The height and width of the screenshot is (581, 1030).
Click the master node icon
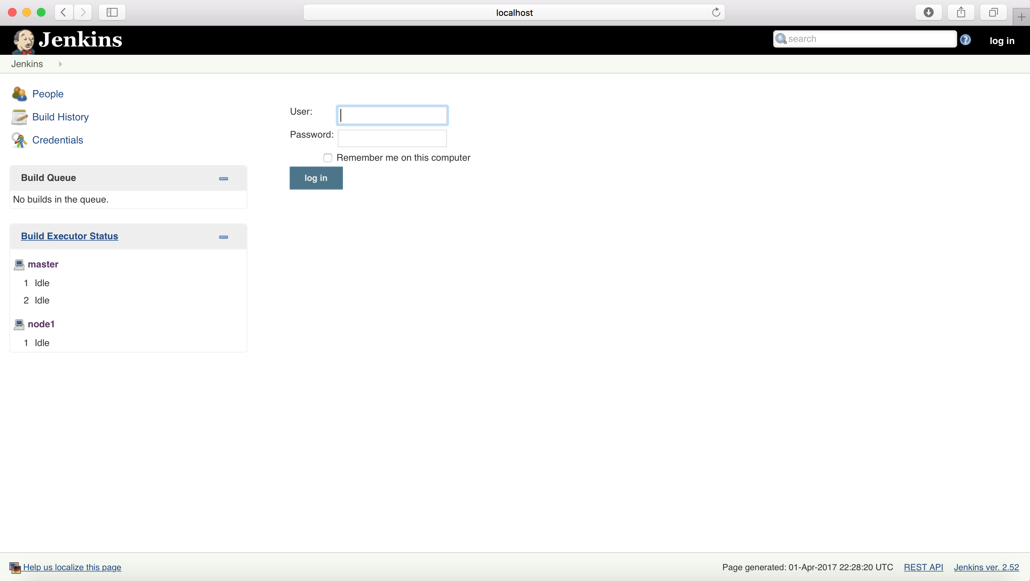(x=19, y=263)
